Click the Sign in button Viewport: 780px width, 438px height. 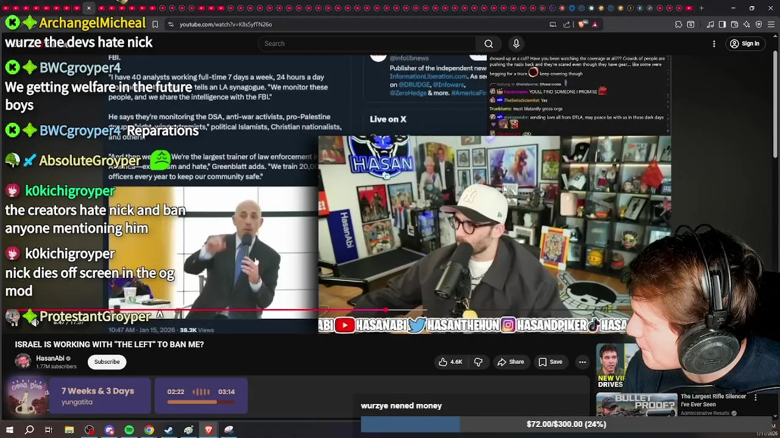[x=745, y=44]
